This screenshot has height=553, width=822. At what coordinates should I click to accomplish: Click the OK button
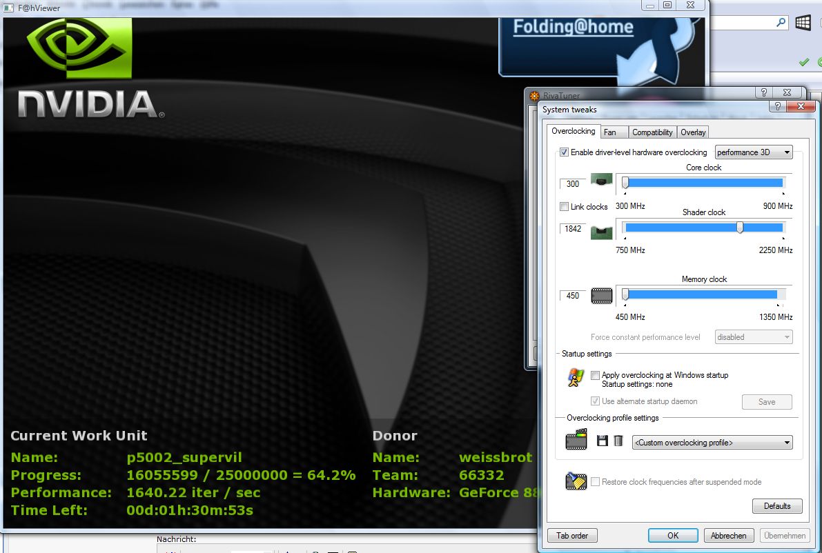[673, 535]
